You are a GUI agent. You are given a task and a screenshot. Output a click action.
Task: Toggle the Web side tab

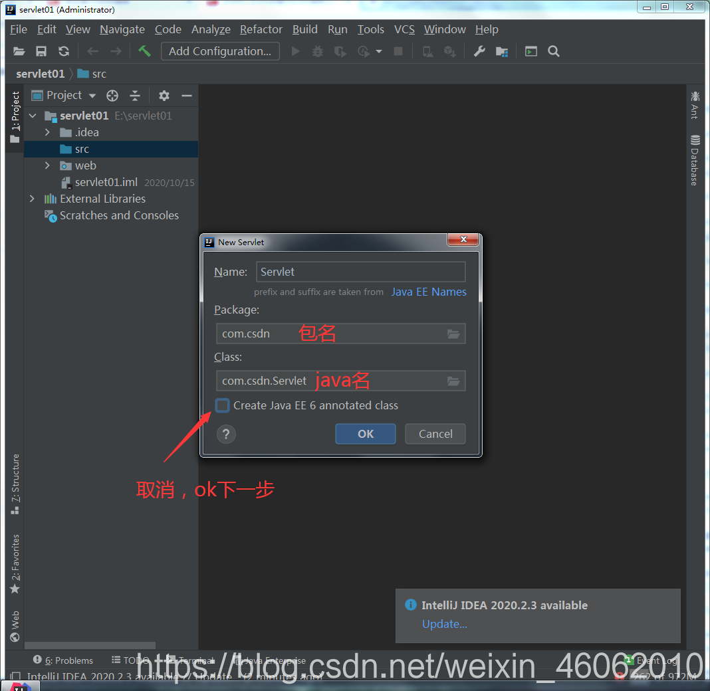click(x=15, y=627)
